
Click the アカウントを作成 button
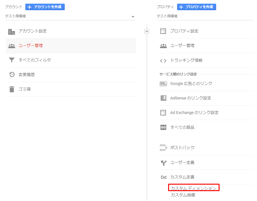click(45, 7)
